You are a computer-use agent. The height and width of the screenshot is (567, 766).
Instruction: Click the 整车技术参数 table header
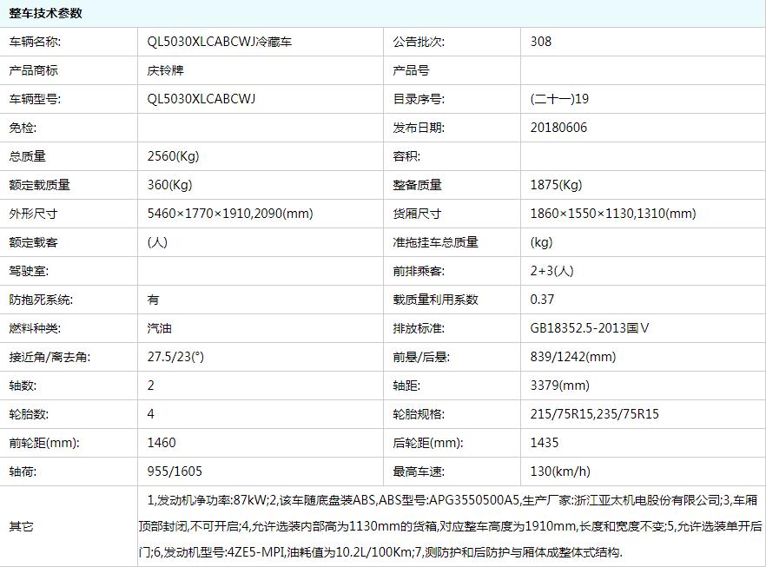46,13
